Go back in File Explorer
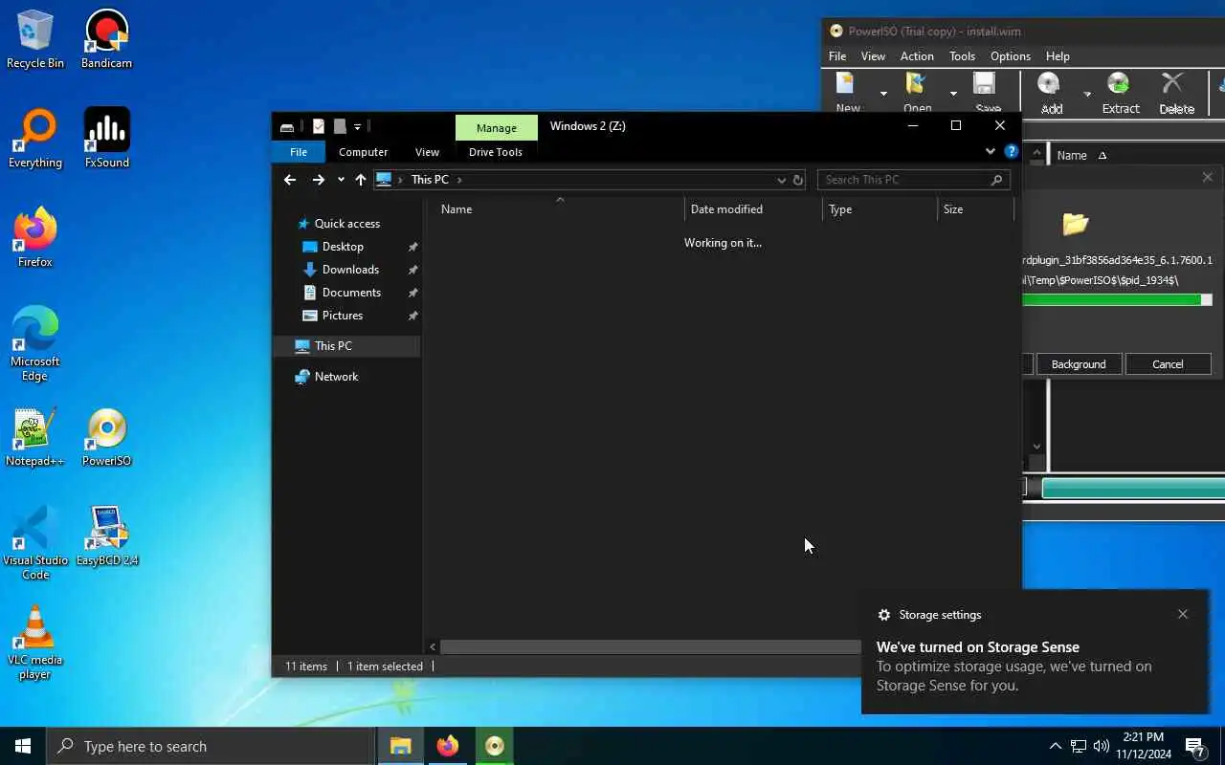Image resolution: width=1225 pixels, height=765 pixels. [290, 180]
